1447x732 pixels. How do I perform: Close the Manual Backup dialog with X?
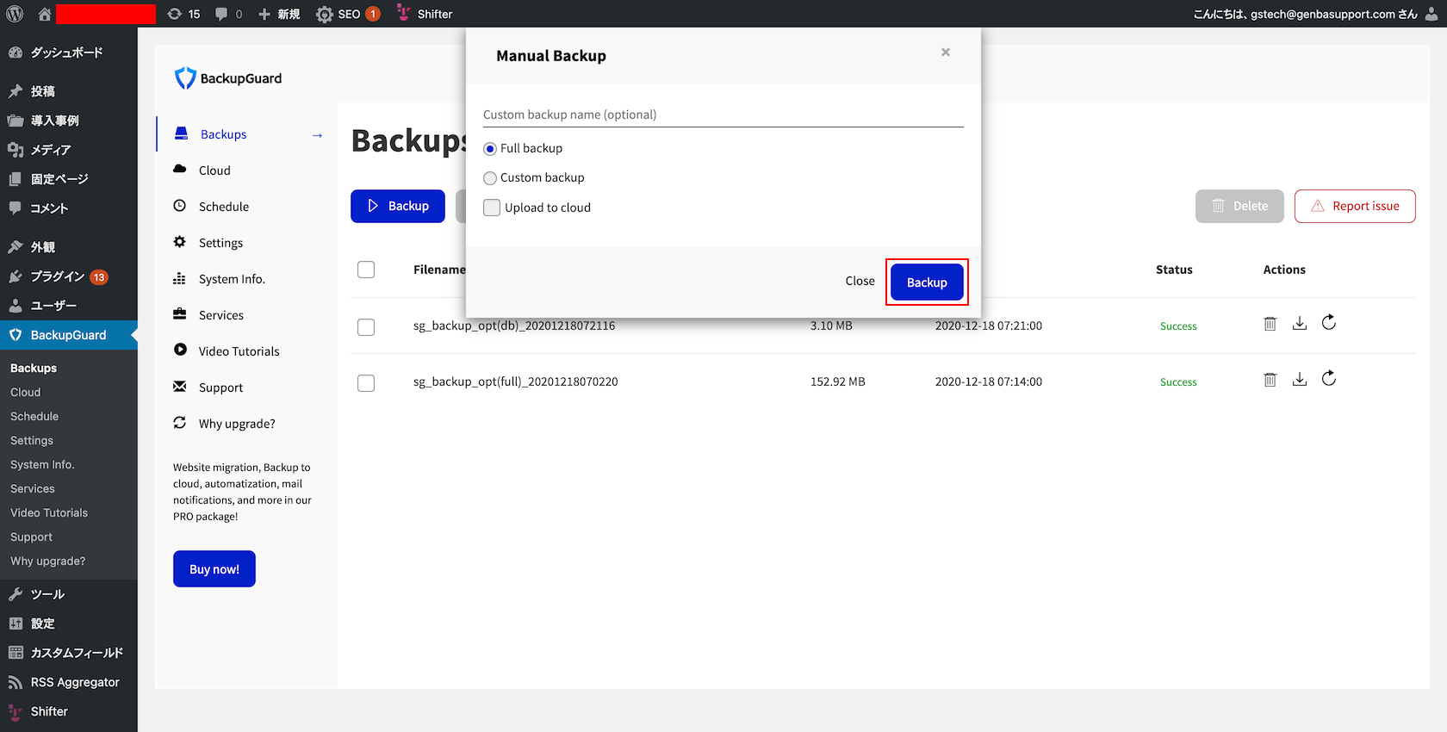(x=946, y=53)
